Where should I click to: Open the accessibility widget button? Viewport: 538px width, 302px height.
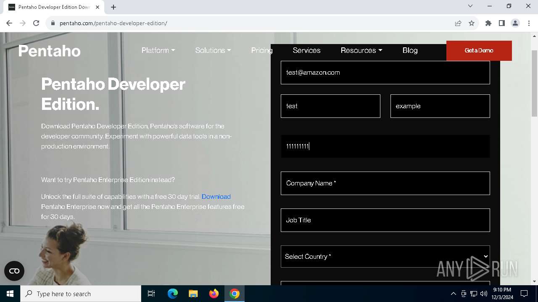14,271
